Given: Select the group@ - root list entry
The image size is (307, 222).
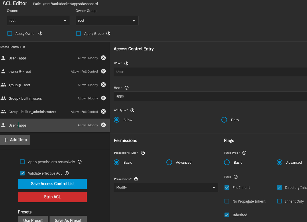Looking at the screenshot, I should (43, 85).
